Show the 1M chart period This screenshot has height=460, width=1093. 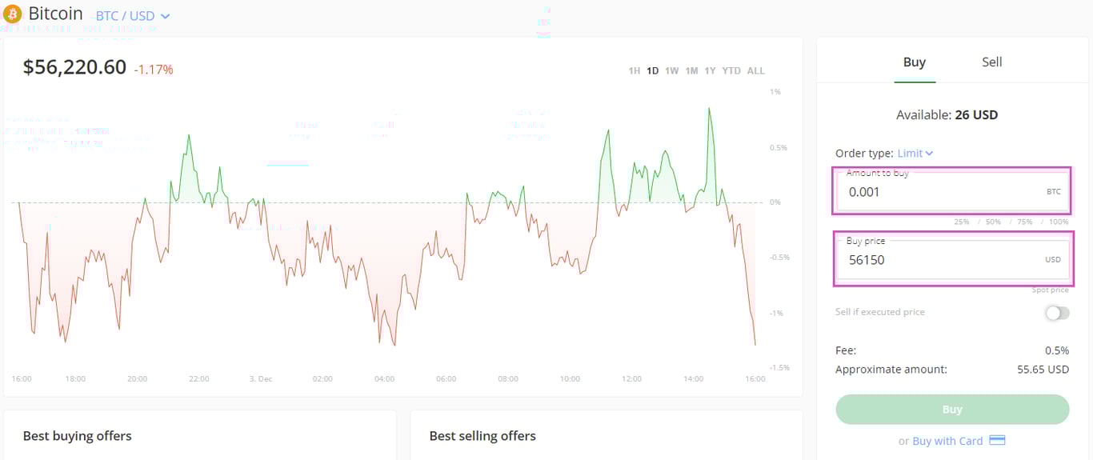point(691,71)
